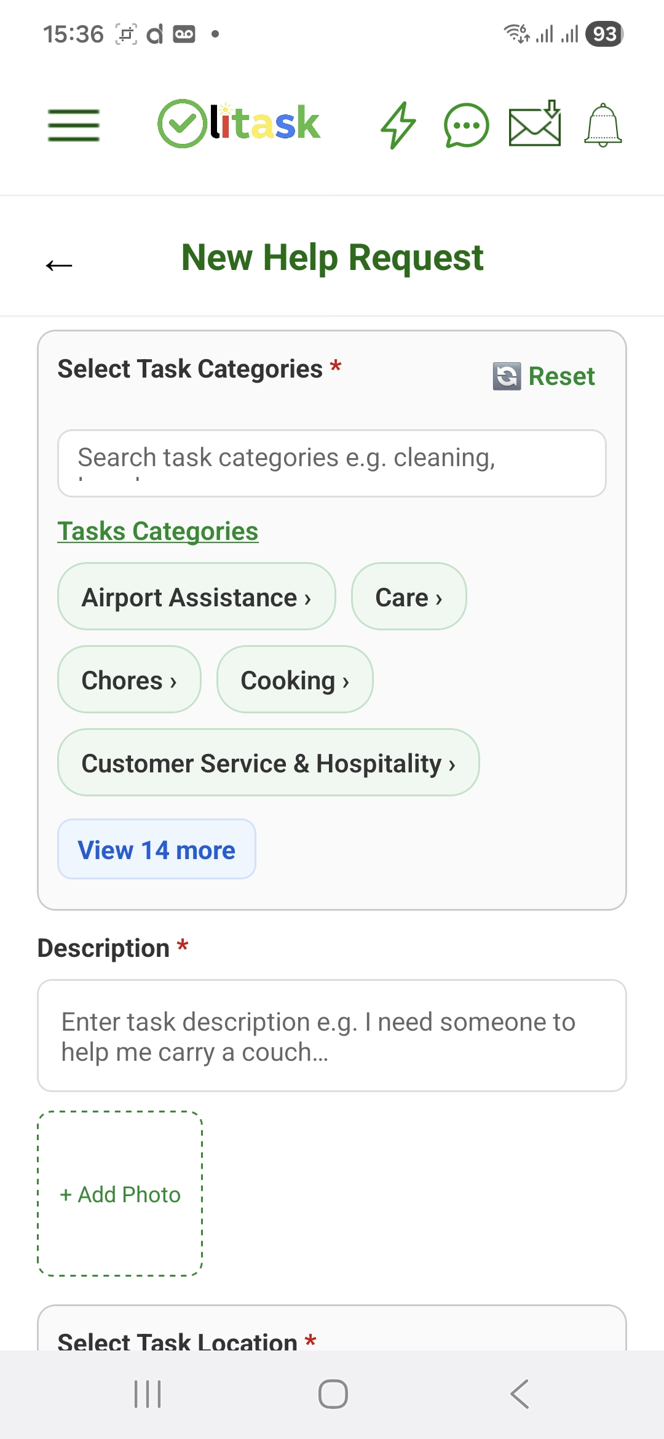Click the Reset refresh icon

click(x=507, y=376)
